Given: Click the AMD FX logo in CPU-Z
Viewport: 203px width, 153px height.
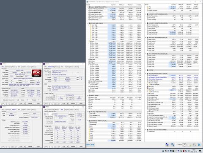Looking at the screenshot, I should click(x=36, y=73).
